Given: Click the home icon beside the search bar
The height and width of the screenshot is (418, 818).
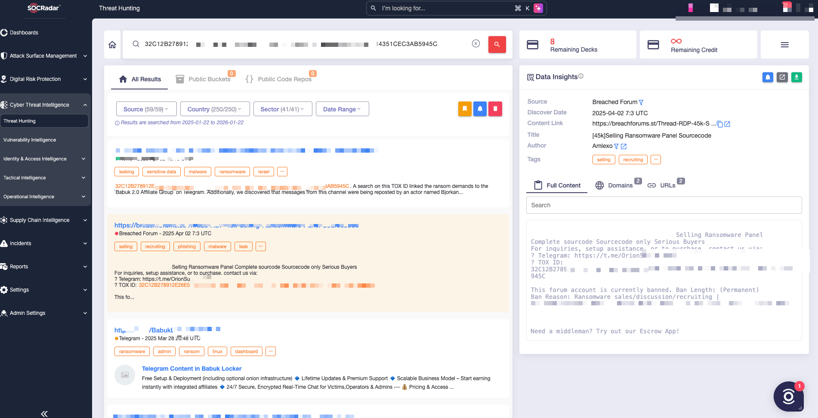Looking at the screenshot, I should click(112, 44).
